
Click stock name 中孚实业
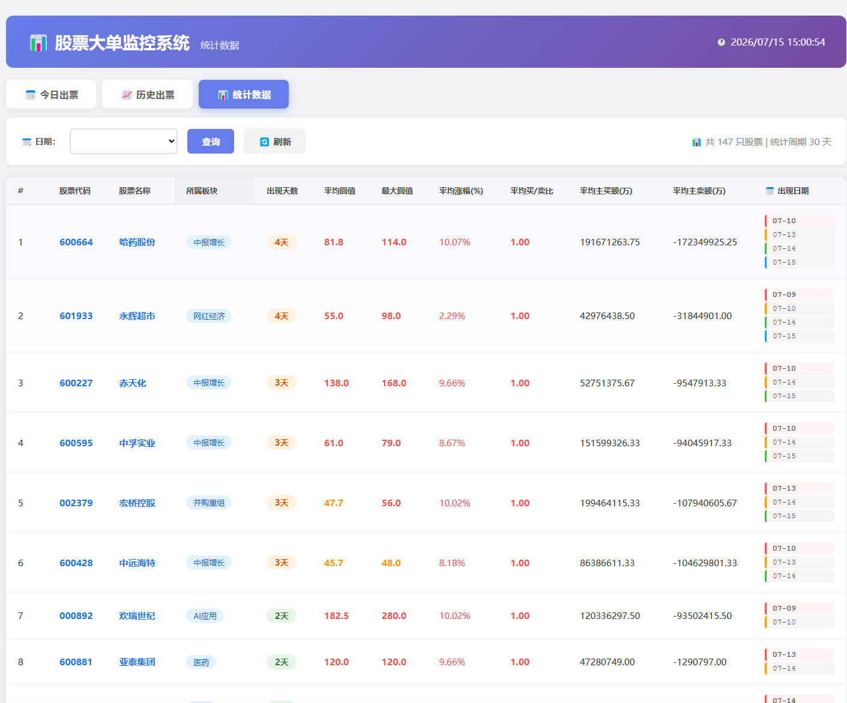[x=137, y=443]
